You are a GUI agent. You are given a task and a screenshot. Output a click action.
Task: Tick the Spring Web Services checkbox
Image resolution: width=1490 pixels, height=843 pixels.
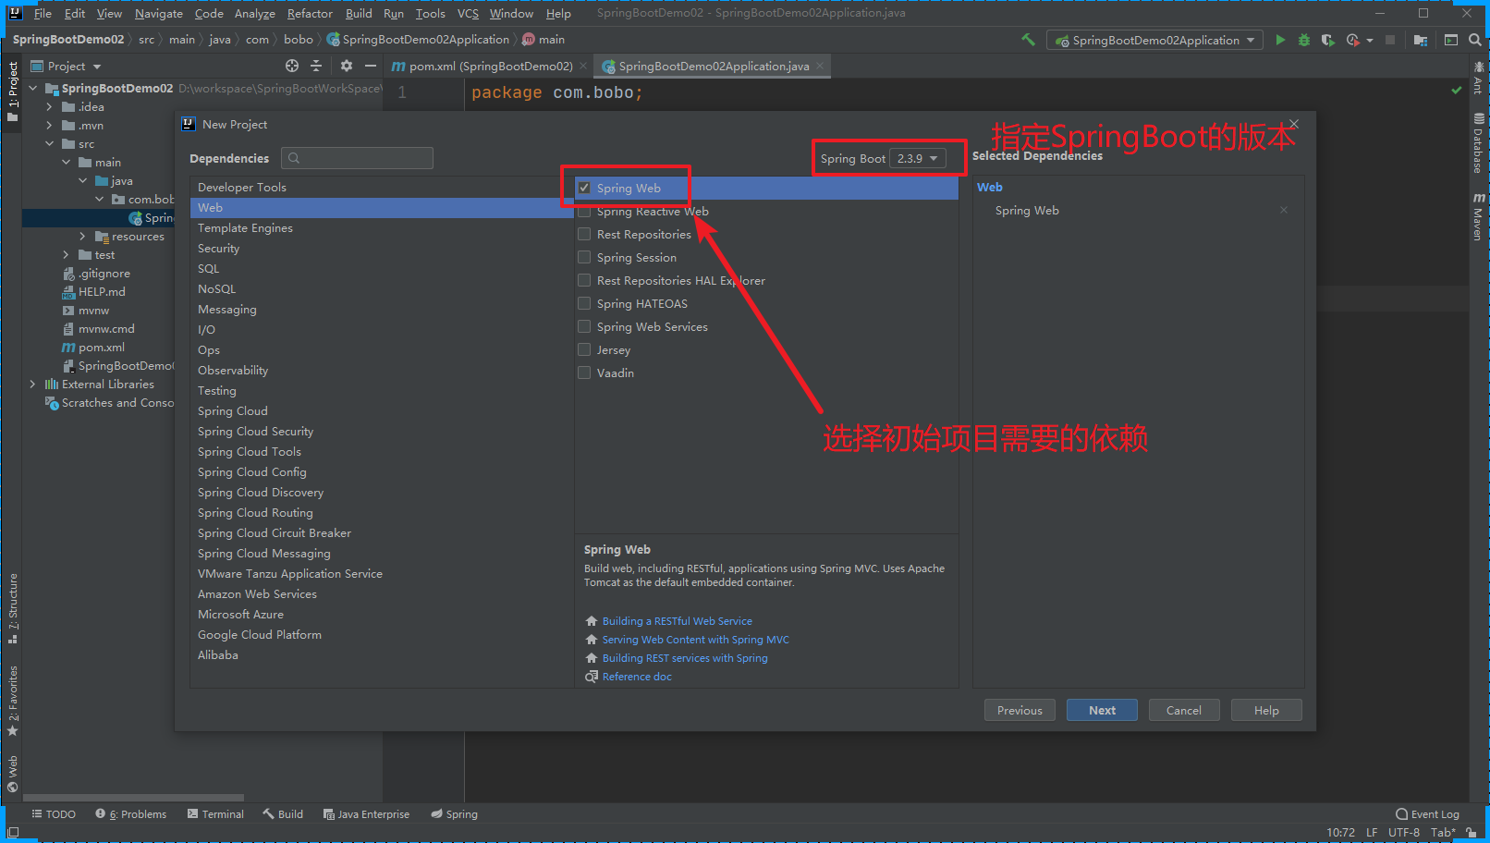[584, 326]
